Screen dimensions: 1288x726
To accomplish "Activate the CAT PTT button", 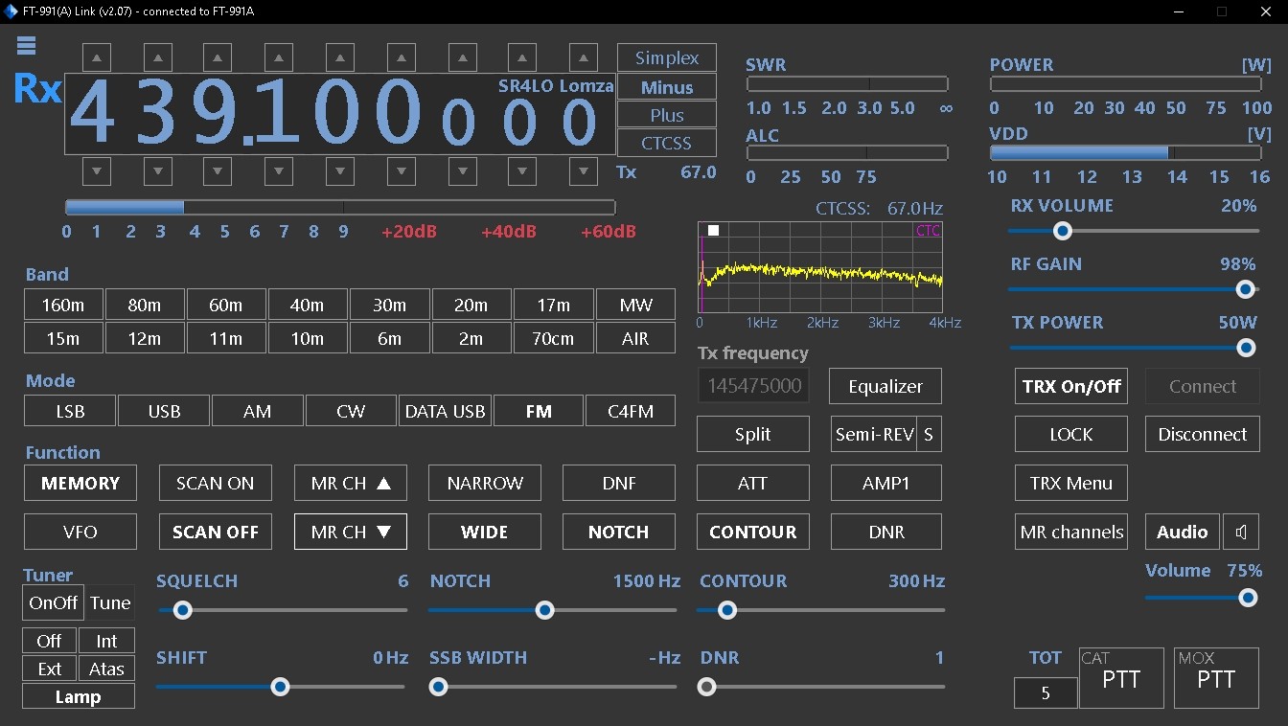I will point(1121,678).
